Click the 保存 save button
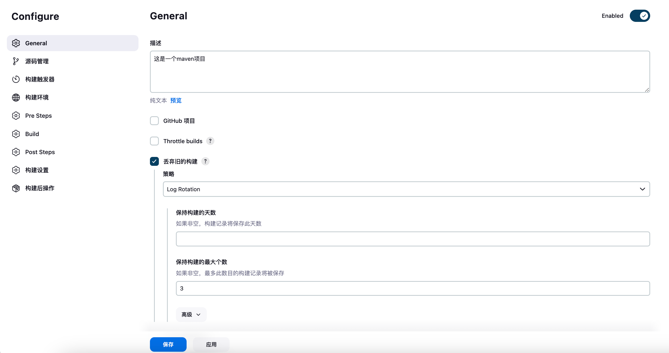The image size is (669, 353). pos(168,344)
